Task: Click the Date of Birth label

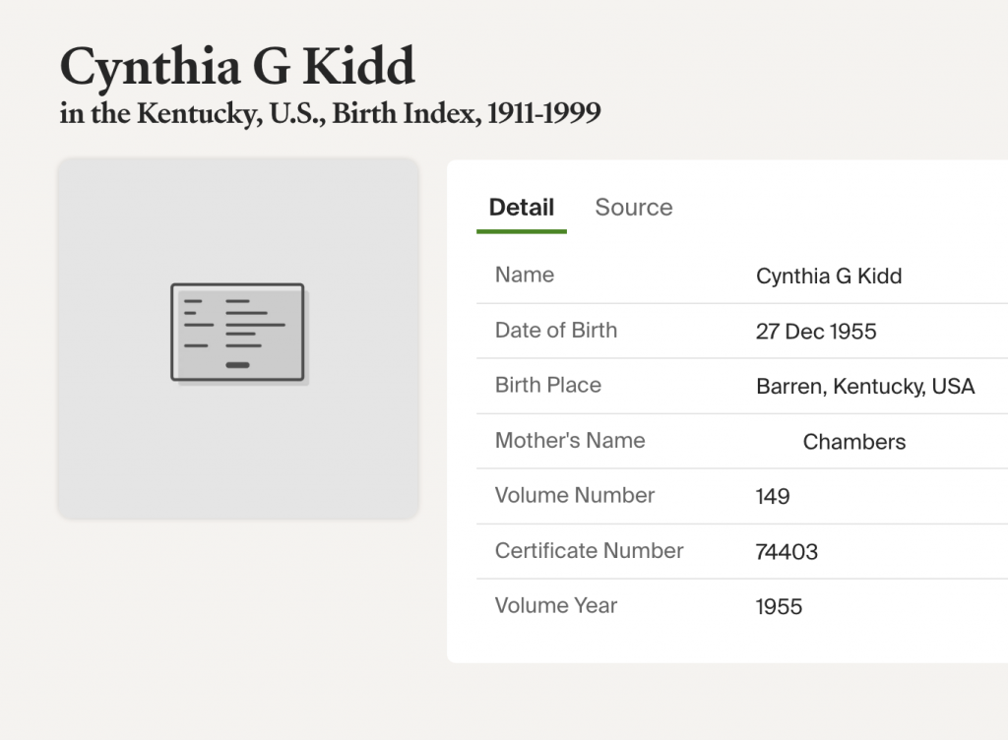Action: click(x=556, y=331)
